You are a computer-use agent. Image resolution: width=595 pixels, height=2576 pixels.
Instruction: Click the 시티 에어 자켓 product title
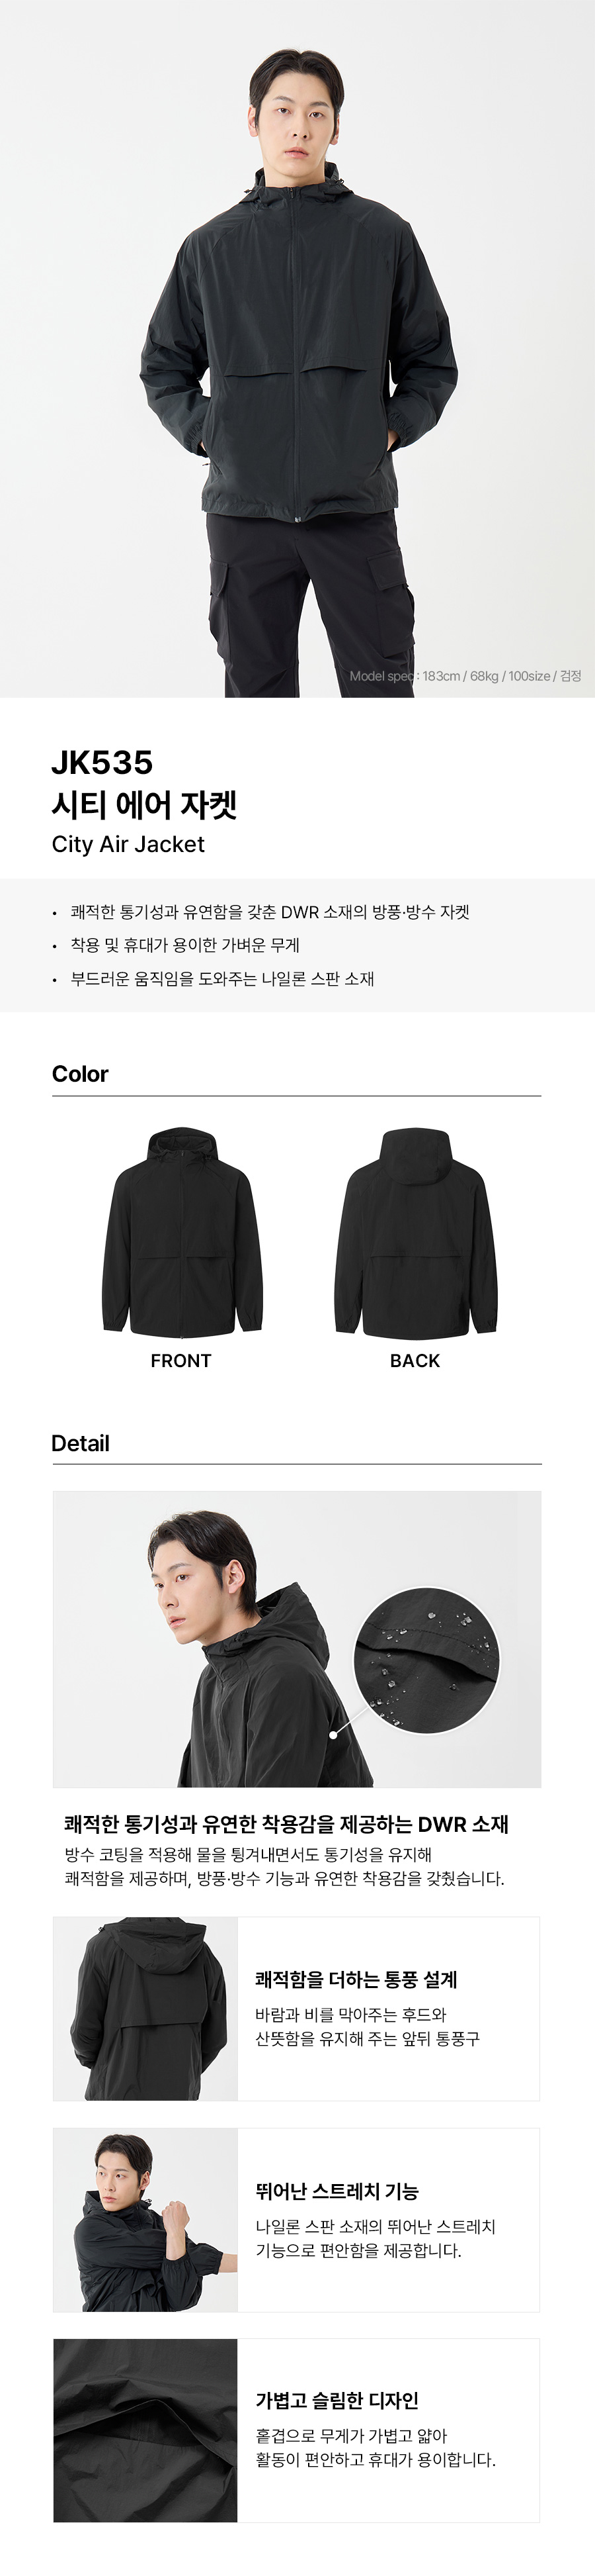point(145,804)
